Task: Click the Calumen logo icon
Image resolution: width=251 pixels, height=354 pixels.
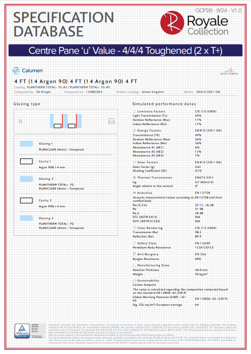Action: (16, 71)
